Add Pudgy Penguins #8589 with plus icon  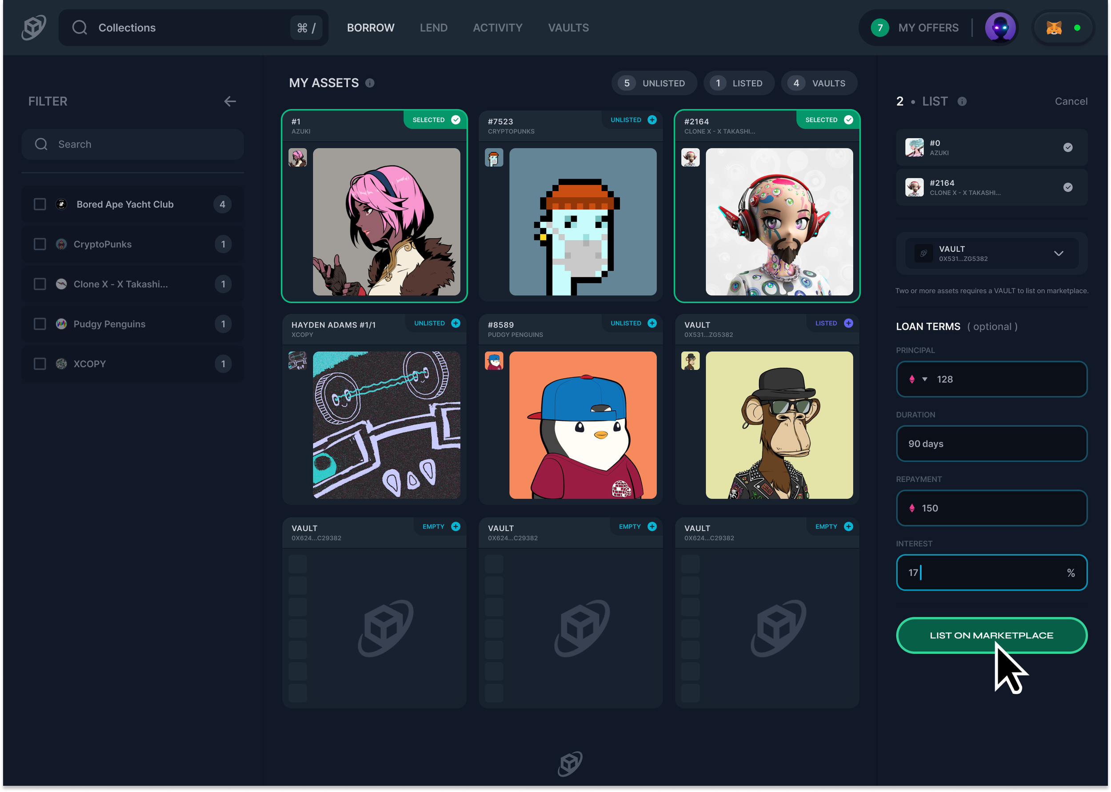click(652, 324)
